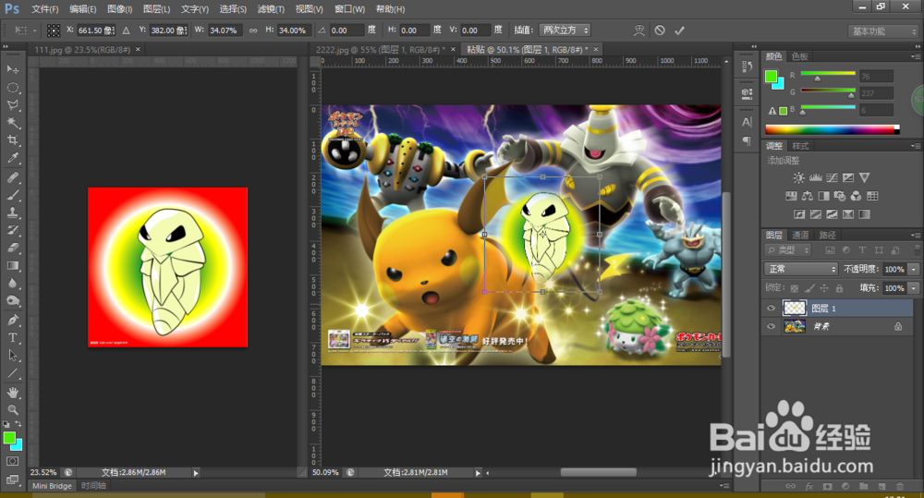924x498 pixels.
Task: Select the Hand tool
Action: tap(12, 393)
